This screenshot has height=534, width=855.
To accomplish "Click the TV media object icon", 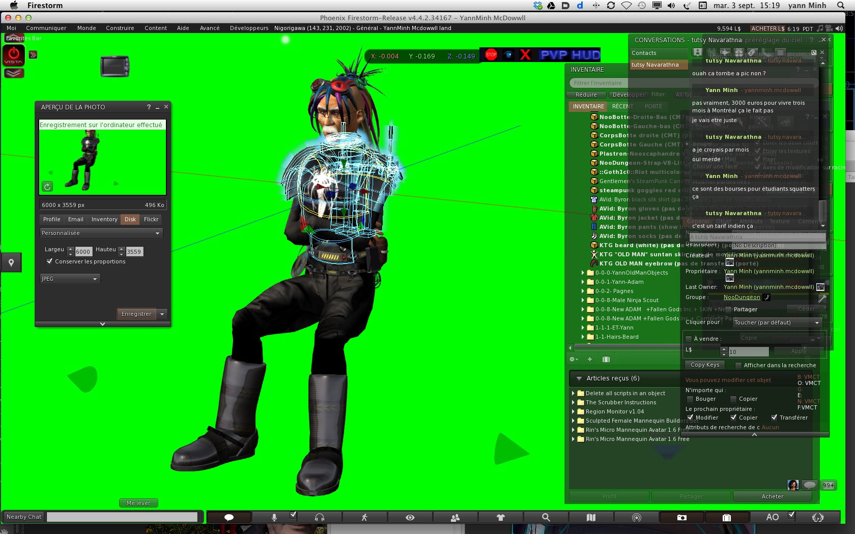I will tap(115, 66).
